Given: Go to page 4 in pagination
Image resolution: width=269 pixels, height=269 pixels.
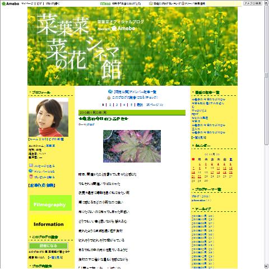Looking at the screenshot, I should click(124, 105).
